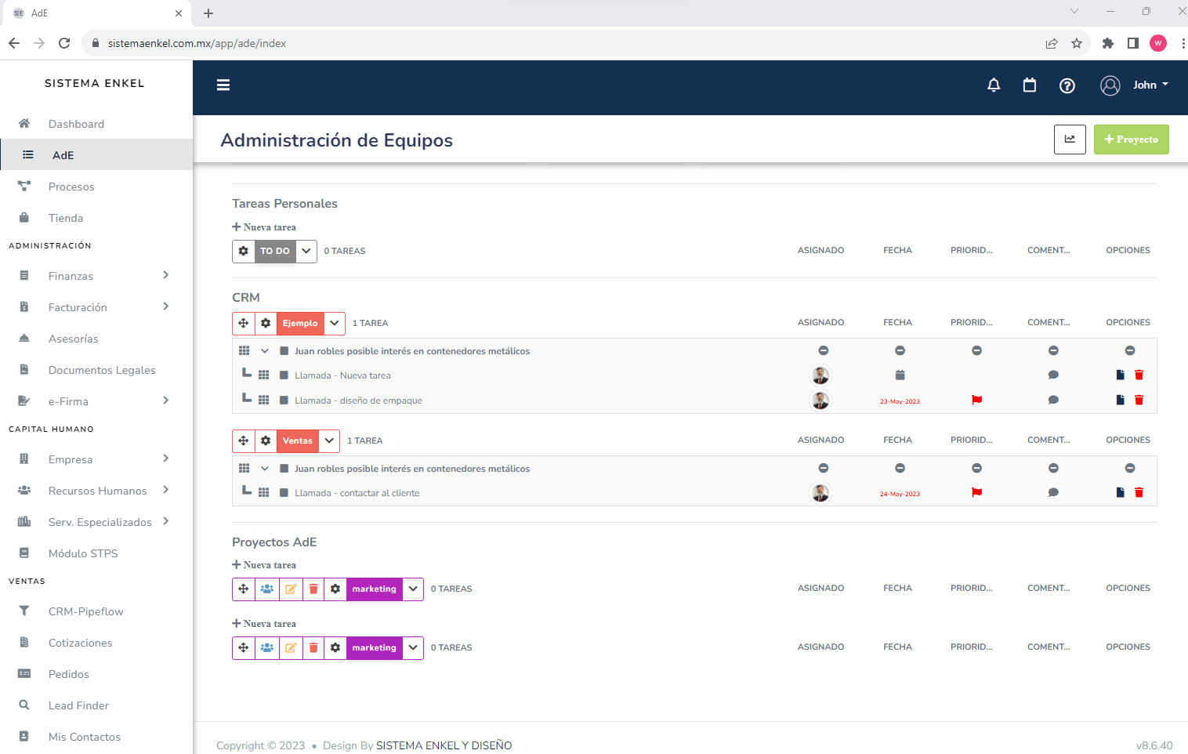The height and width of the screenshot is (754, 1188).
Task: Edit the first marketing project with the pencil icon
Action: 290,589
